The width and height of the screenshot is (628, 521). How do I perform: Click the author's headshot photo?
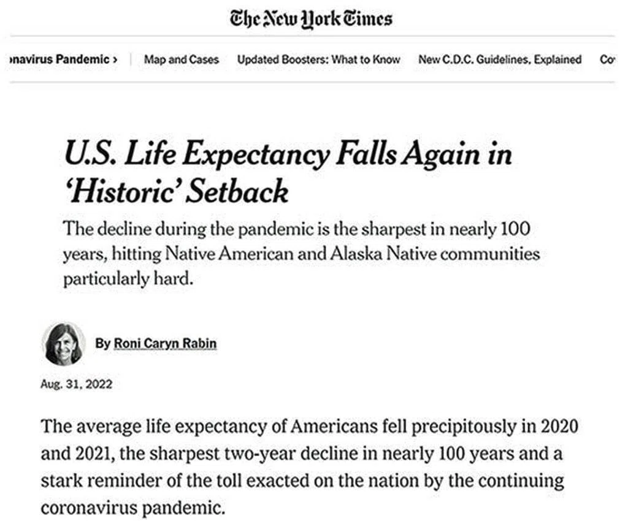click(63, 344)
